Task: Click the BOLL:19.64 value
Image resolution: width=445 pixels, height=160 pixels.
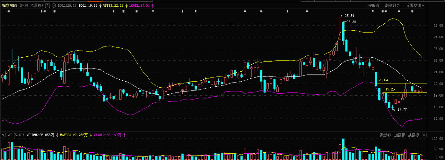Action: click(x=88, y=5)
